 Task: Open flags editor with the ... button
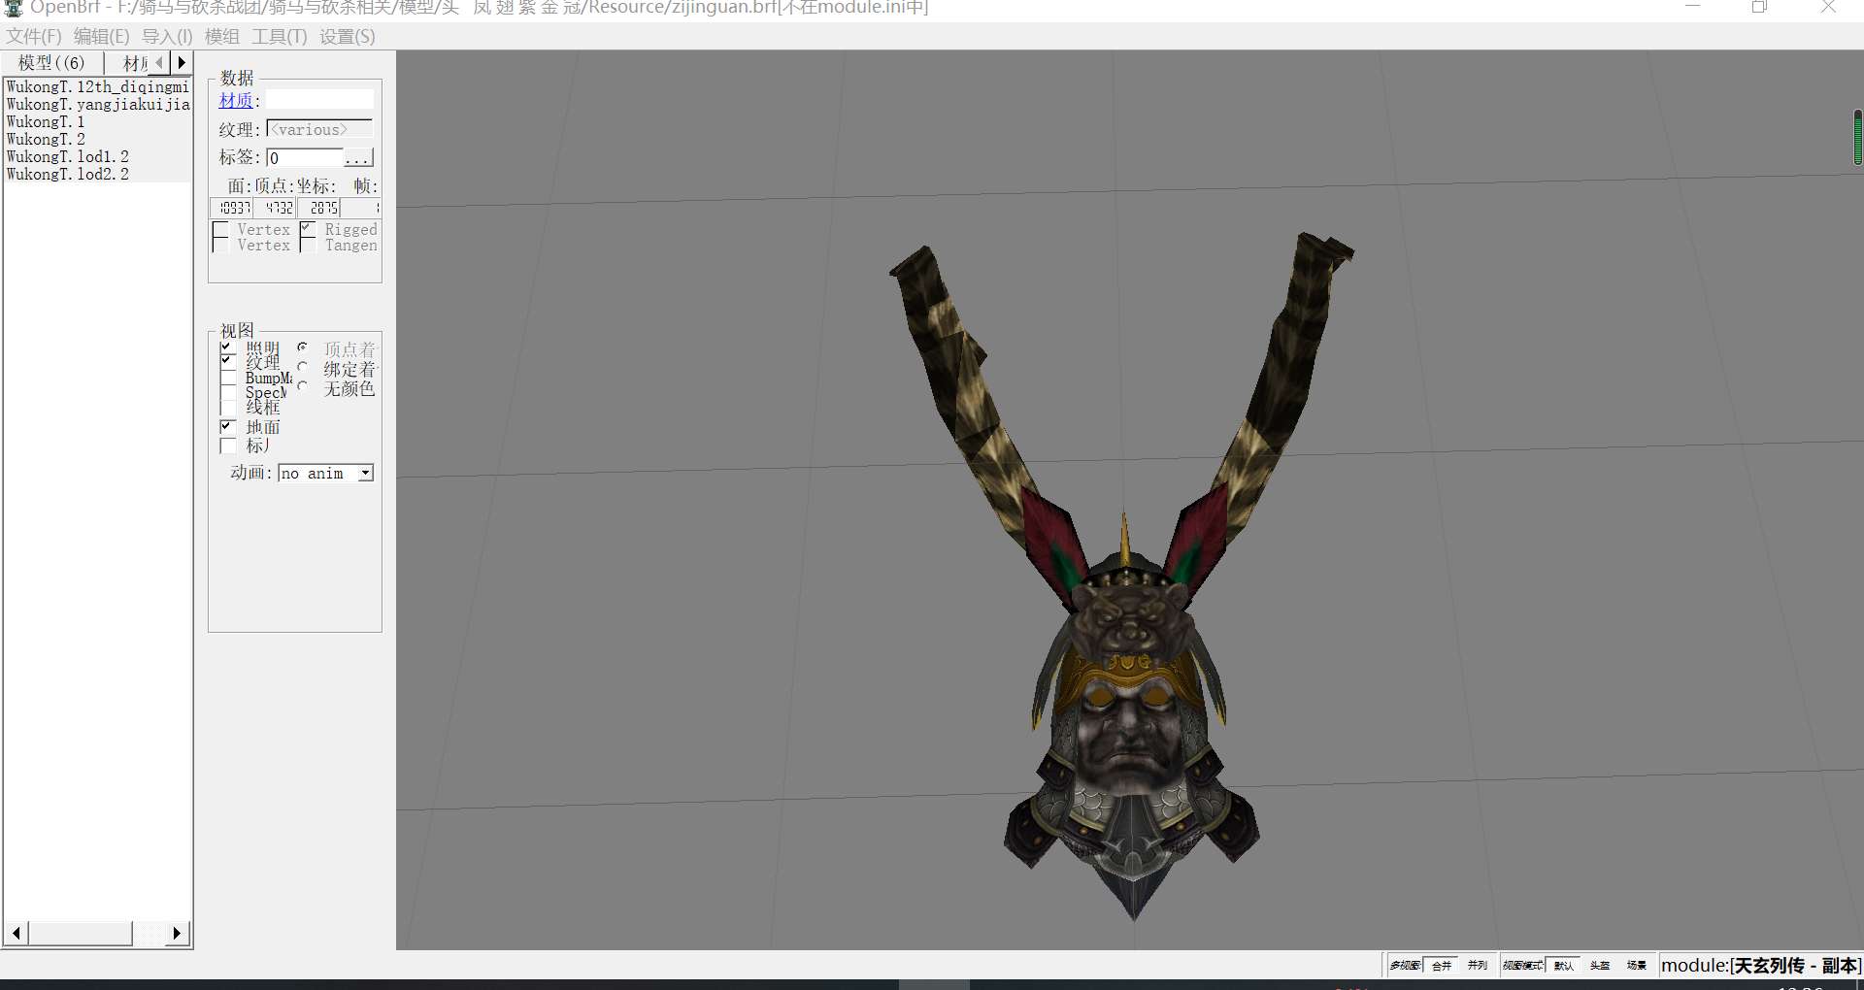(x=358, y=157)
